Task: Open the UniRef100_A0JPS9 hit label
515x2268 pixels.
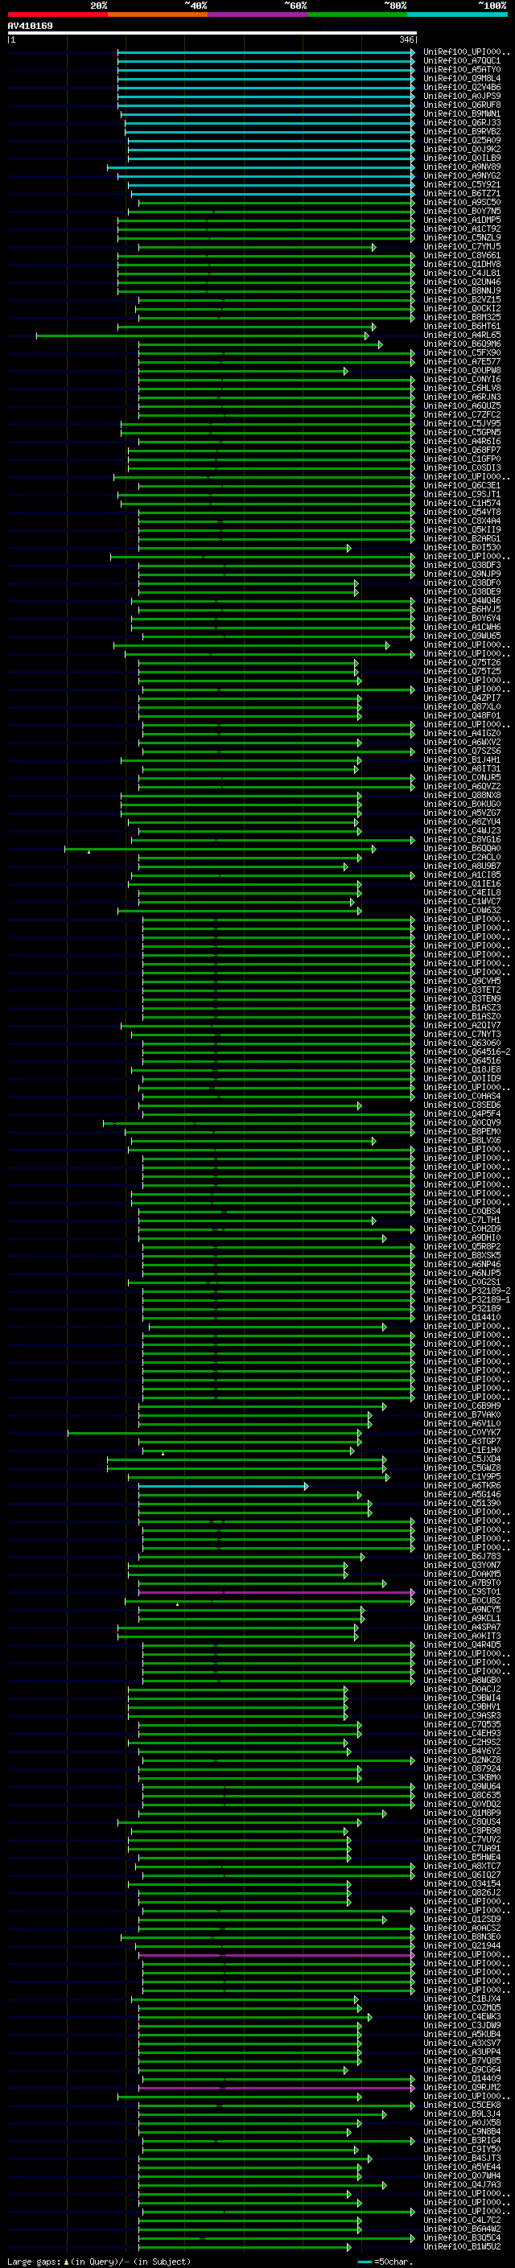Action: [462, 96]
